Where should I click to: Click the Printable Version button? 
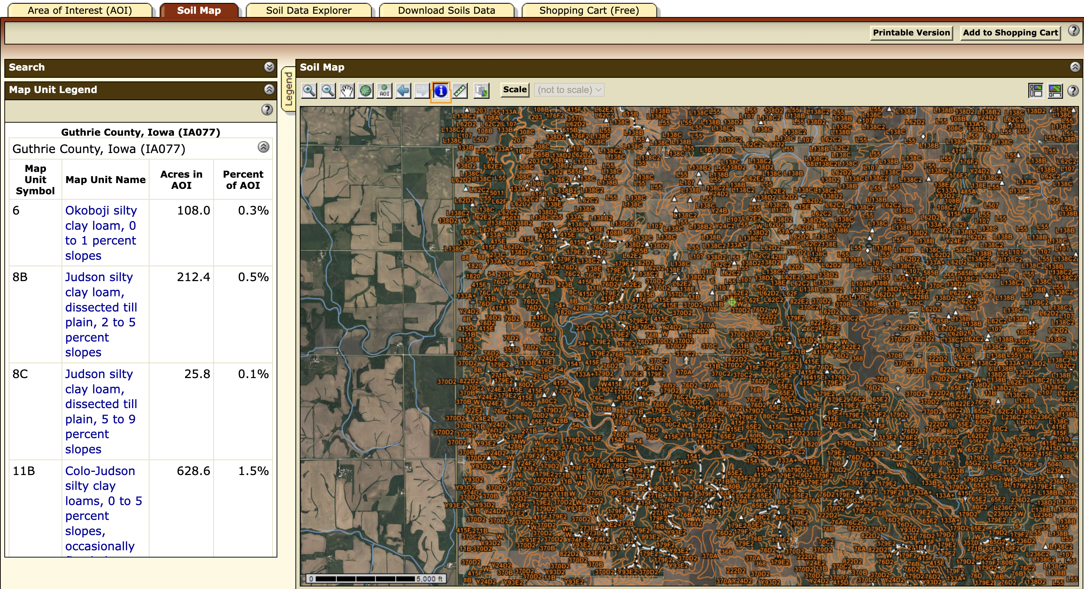point(911,33)
